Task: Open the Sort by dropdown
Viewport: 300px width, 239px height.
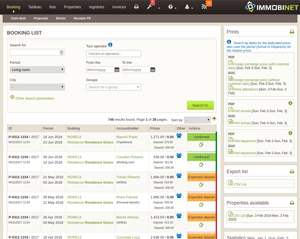Action: click(198, 120)
